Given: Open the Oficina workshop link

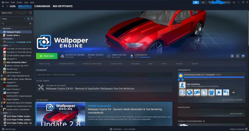Looking at the screenshot, I should click(164, 64).
